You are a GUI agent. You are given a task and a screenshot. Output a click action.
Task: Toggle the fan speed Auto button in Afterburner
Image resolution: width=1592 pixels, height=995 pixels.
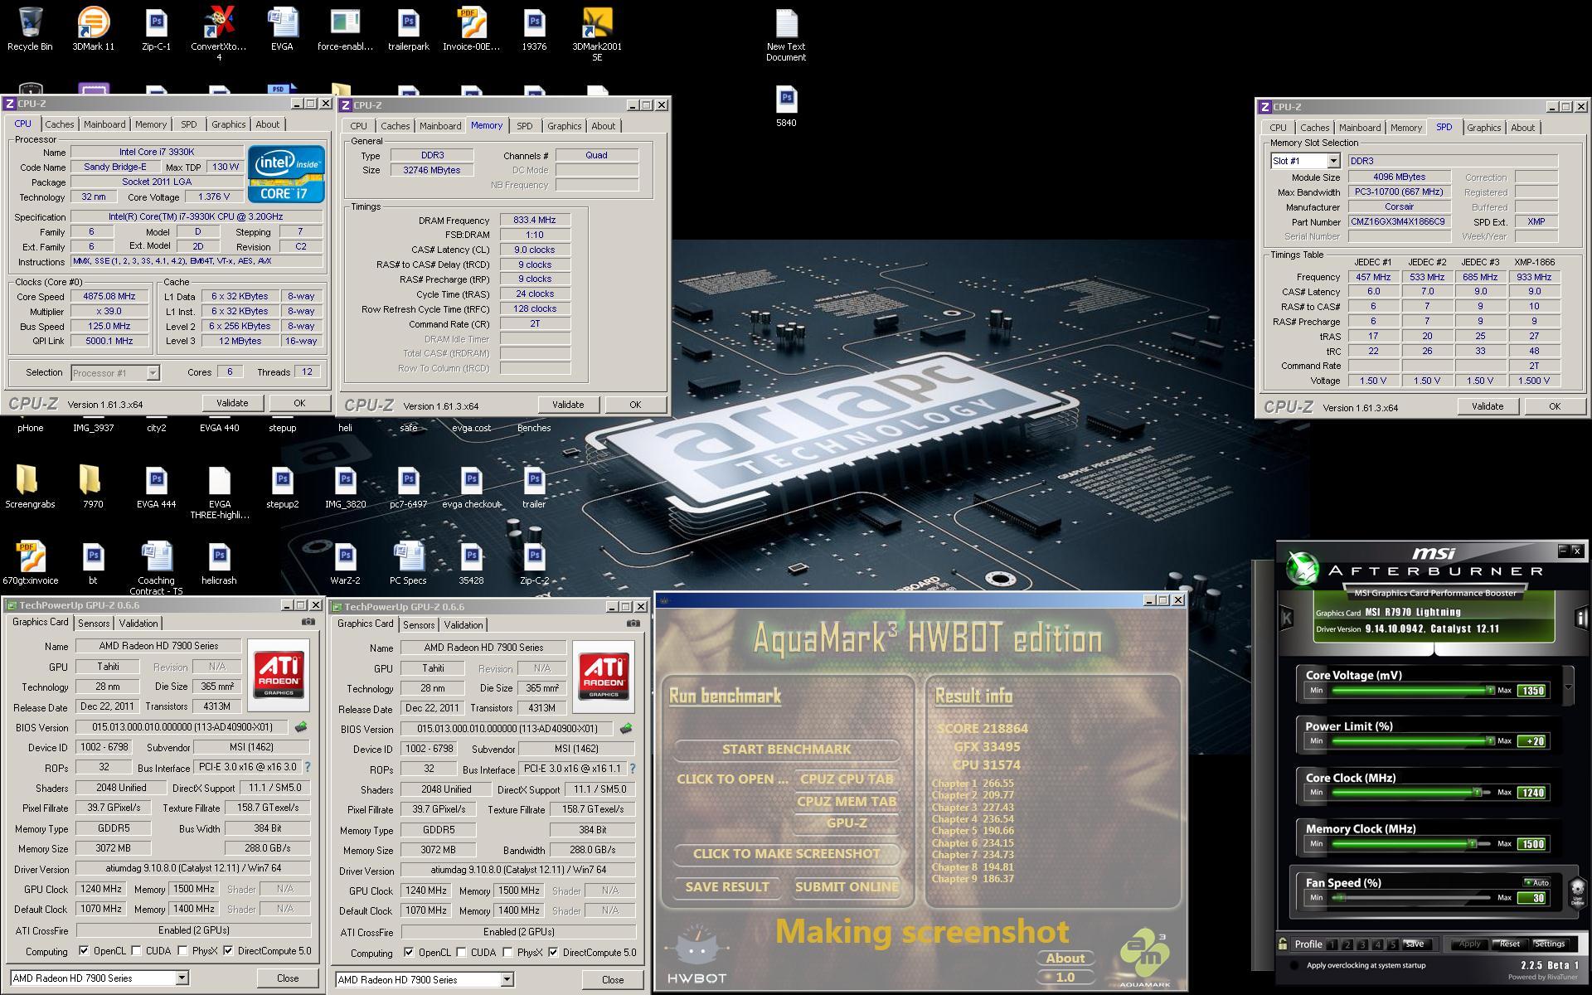pyautogui.click(x=1537, y=882)
